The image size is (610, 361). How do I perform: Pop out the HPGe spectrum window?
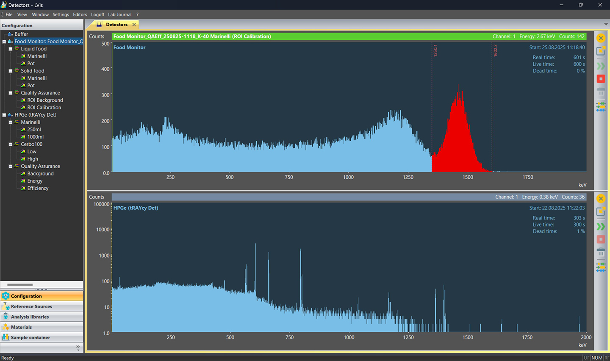tap(601, 211)
